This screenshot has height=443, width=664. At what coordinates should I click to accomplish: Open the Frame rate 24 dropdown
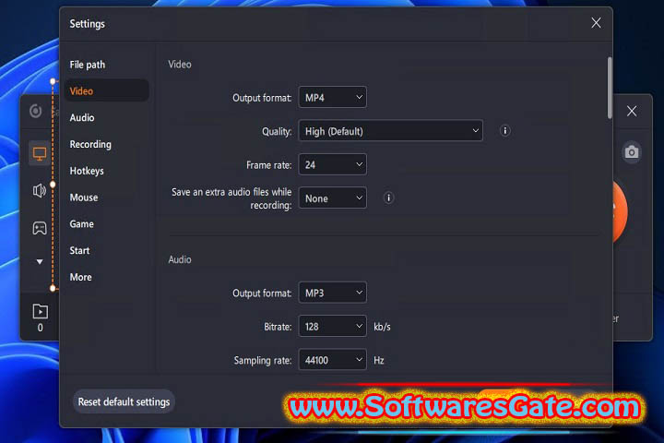point(332,164)
